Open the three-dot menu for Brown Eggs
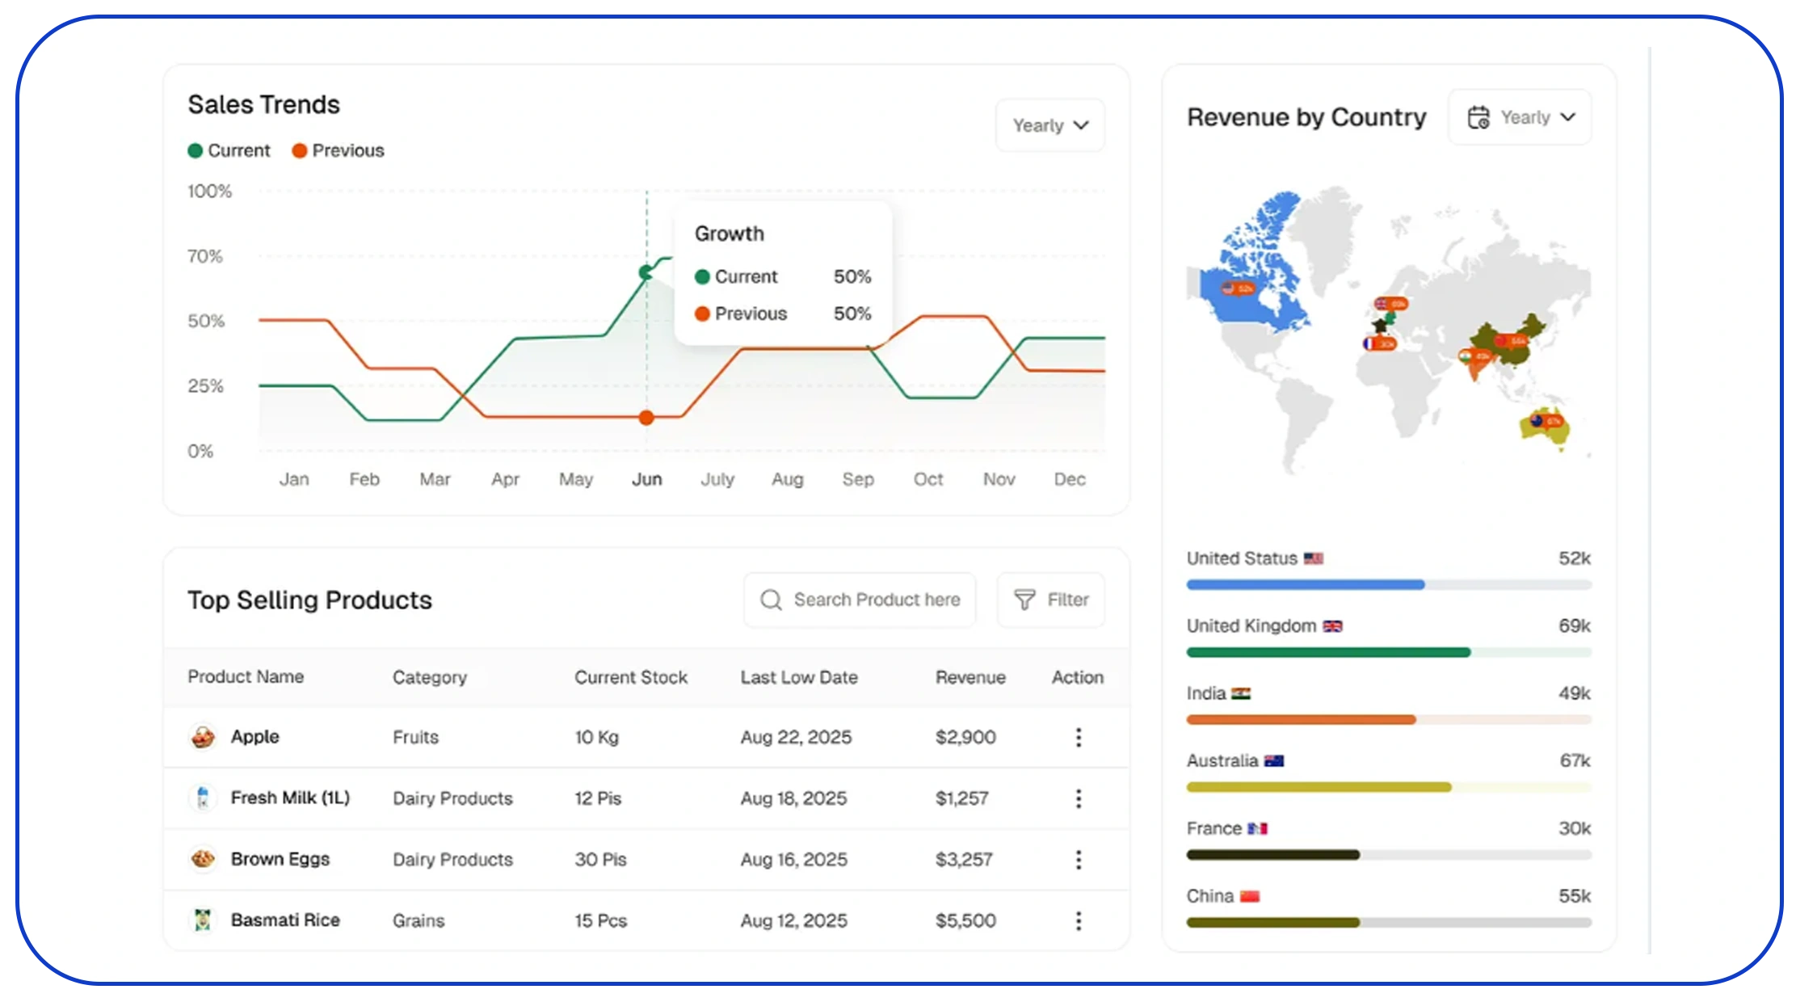 (x=1078, y=859)
